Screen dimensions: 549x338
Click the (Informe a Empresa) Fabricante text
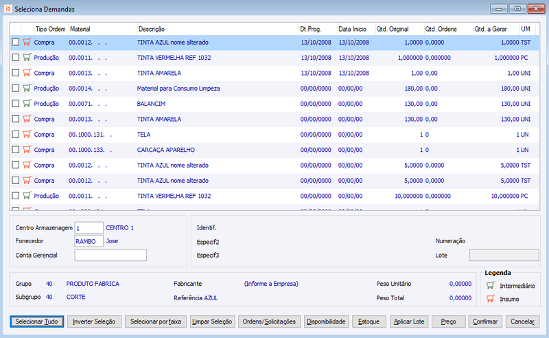pyautogui.click(x=271, y=284)
